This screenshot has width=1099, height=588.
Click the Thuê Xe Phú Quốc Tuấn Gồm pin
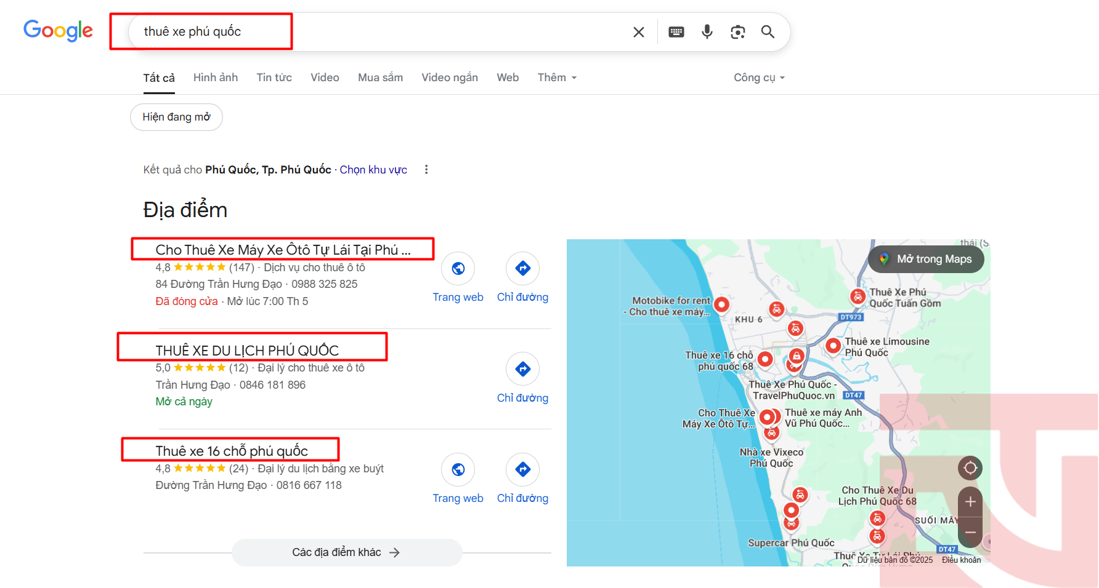[858, 296]
